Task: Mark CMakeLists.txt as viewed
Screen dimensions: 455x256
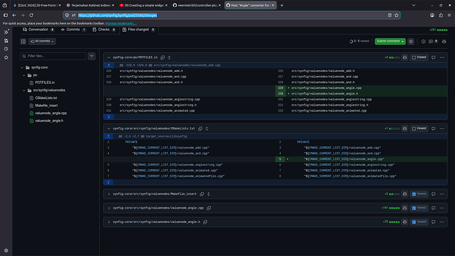Action: tap(419, 129)
